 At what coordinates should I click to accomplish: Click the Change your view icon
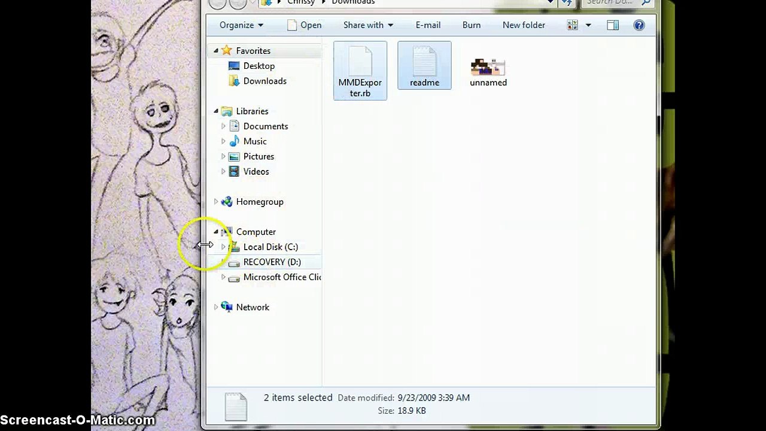point(573,25)
